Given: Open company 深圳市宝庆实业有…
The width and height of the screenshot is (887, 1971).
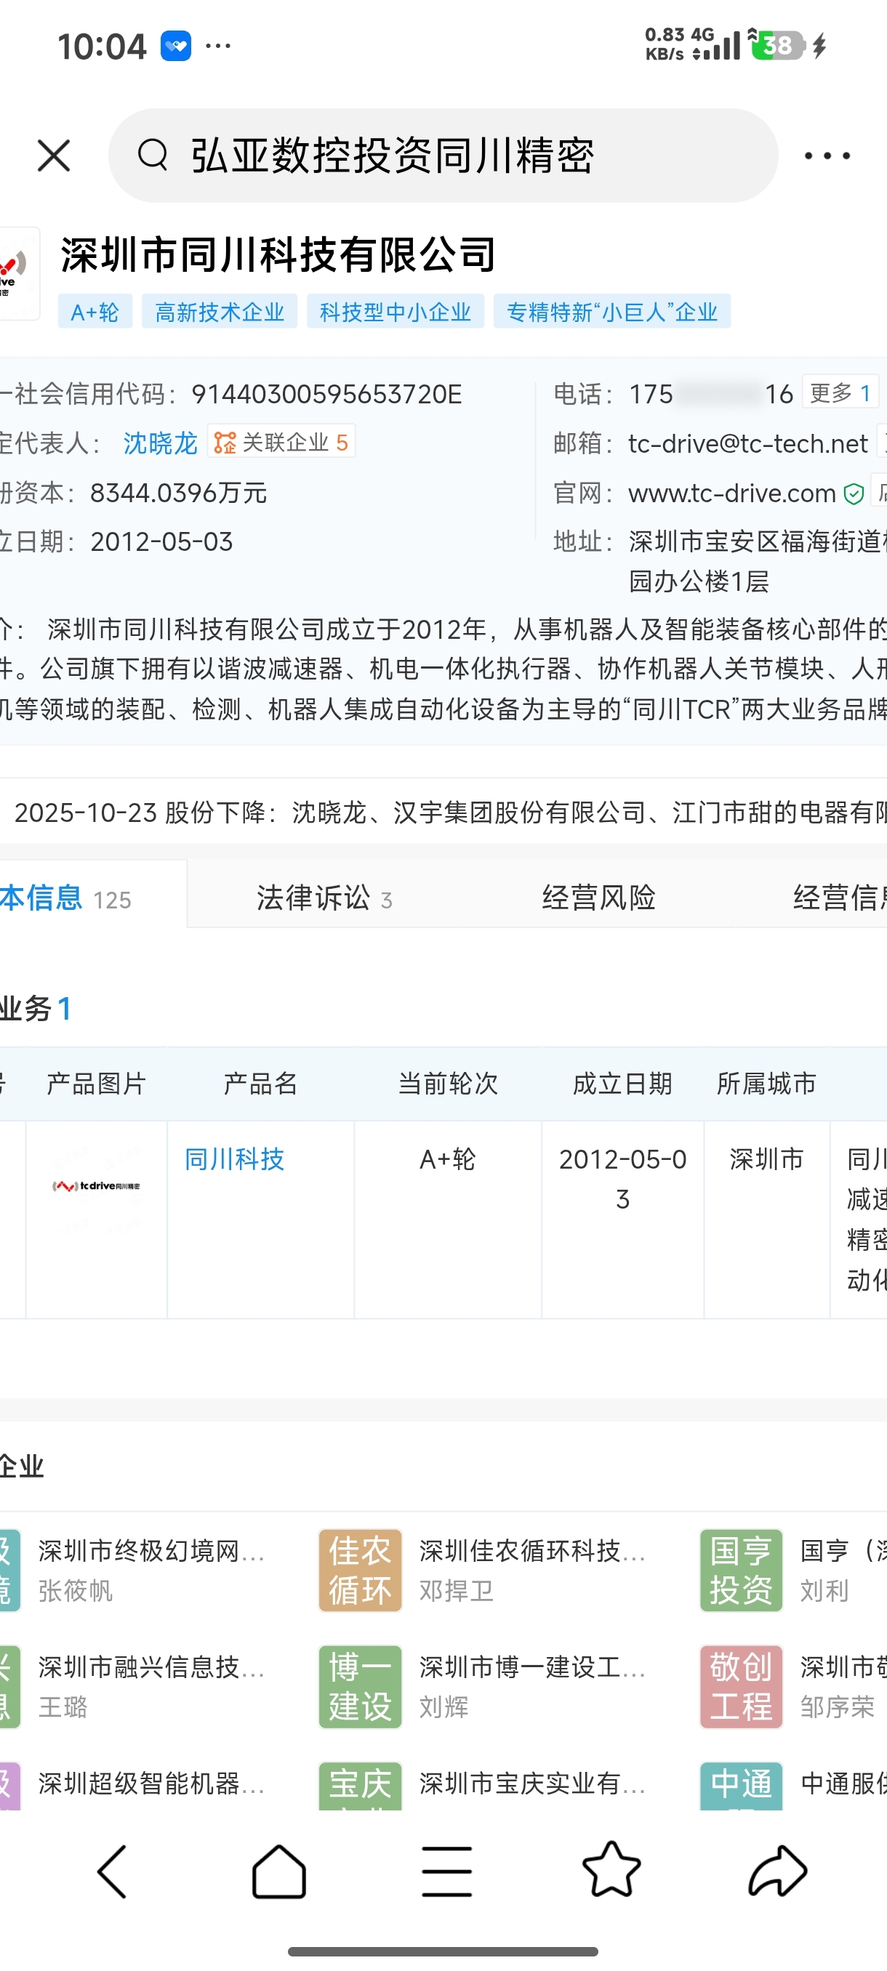Looking at the screenshot, I should [x=533, y=1783].
